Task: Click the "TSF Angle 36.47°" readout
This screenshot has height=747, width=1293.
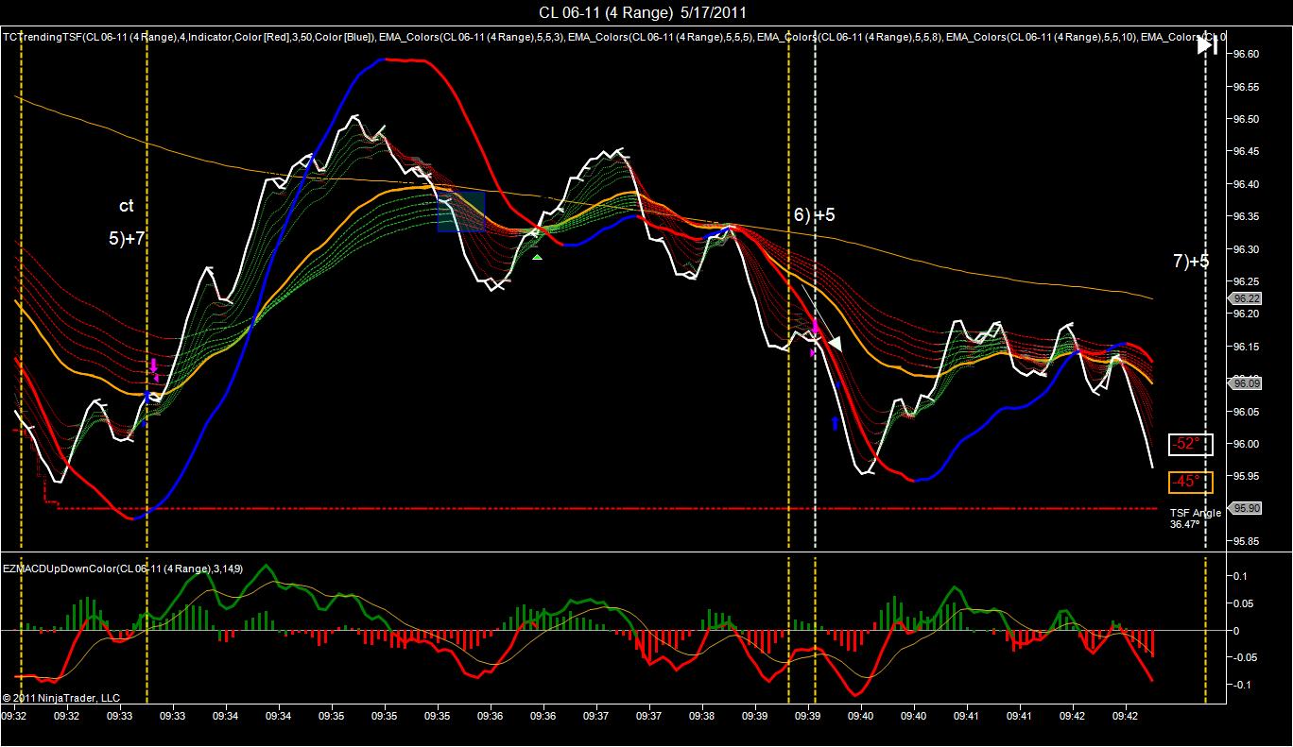Action: (x=1196, y=518)
